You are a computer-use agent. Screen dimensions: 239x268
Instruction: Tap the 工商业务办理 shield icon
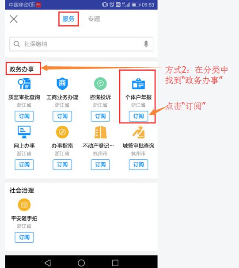tap(62, 84)
